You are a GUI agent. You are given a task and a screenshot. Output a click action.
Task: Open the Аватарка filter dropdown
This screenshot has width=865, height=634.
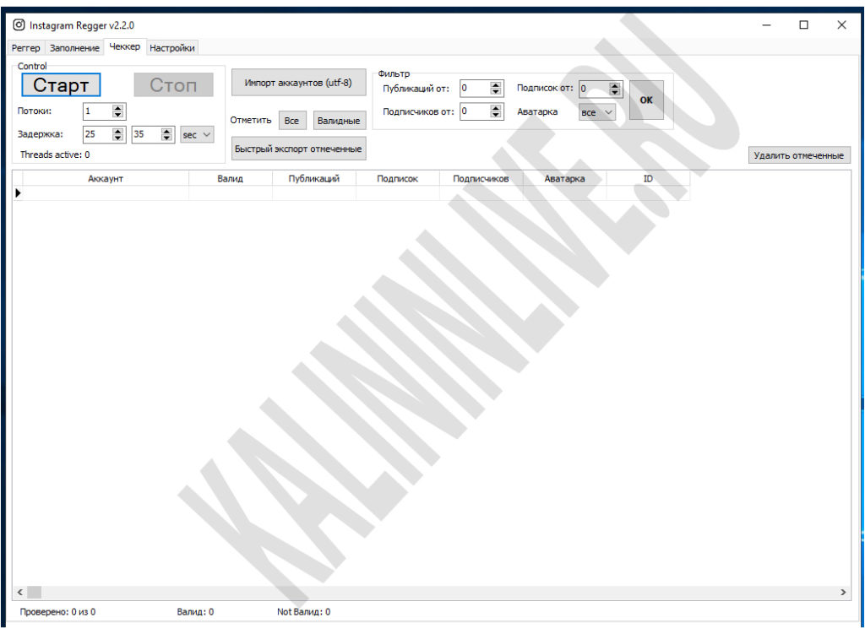click(x=597, y=112)
